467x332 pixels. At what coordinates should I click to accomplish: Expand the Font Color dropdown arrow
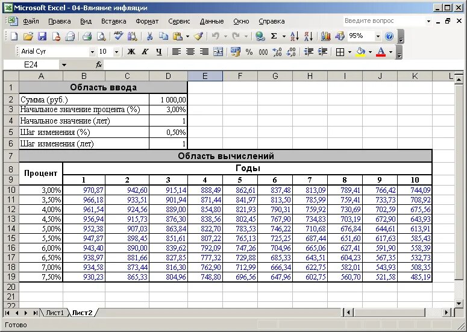[x=390, y=52]
